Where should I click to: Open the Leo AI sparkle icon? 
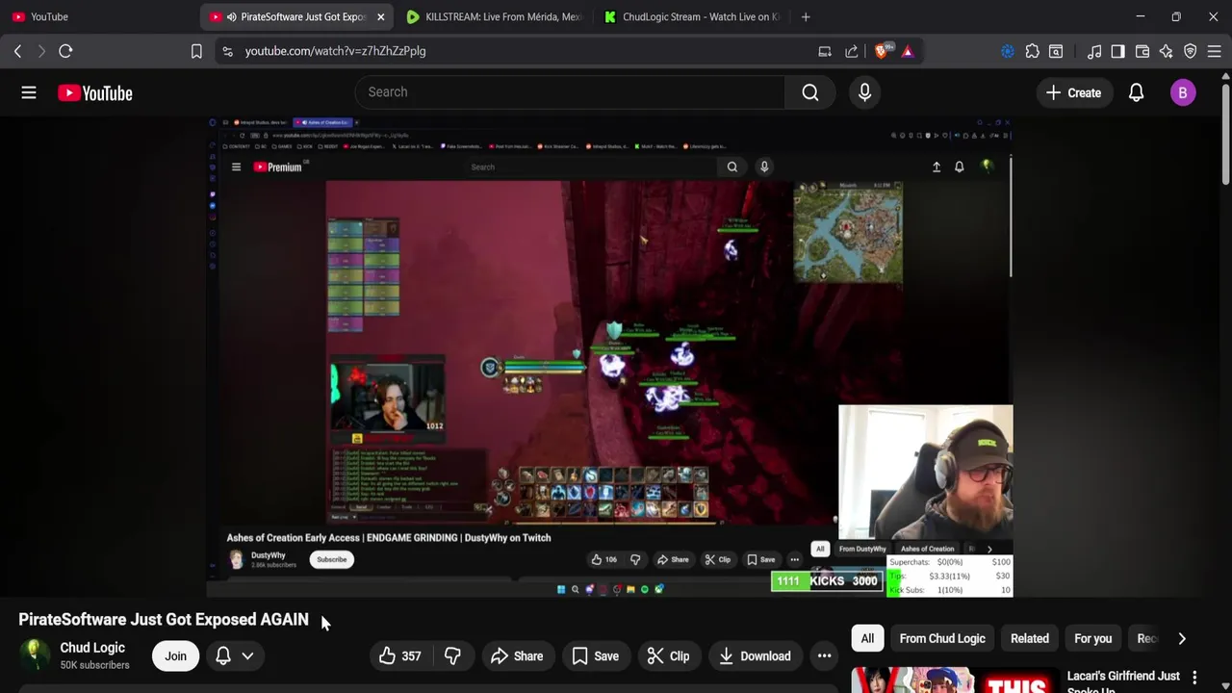pyautogui.click(x=1167, y=51)
